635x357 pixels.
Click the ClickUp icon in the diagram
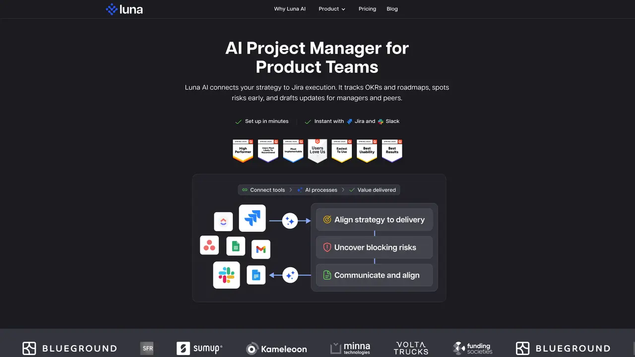coord(223,222)
